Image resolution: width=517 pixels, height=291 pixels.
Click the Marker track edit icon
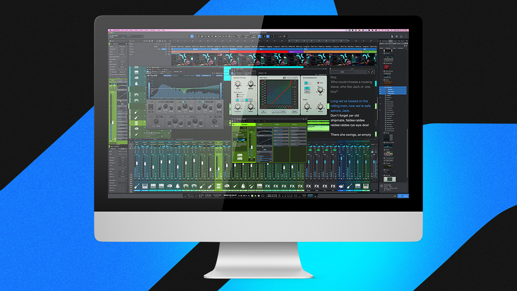point(166,44)
